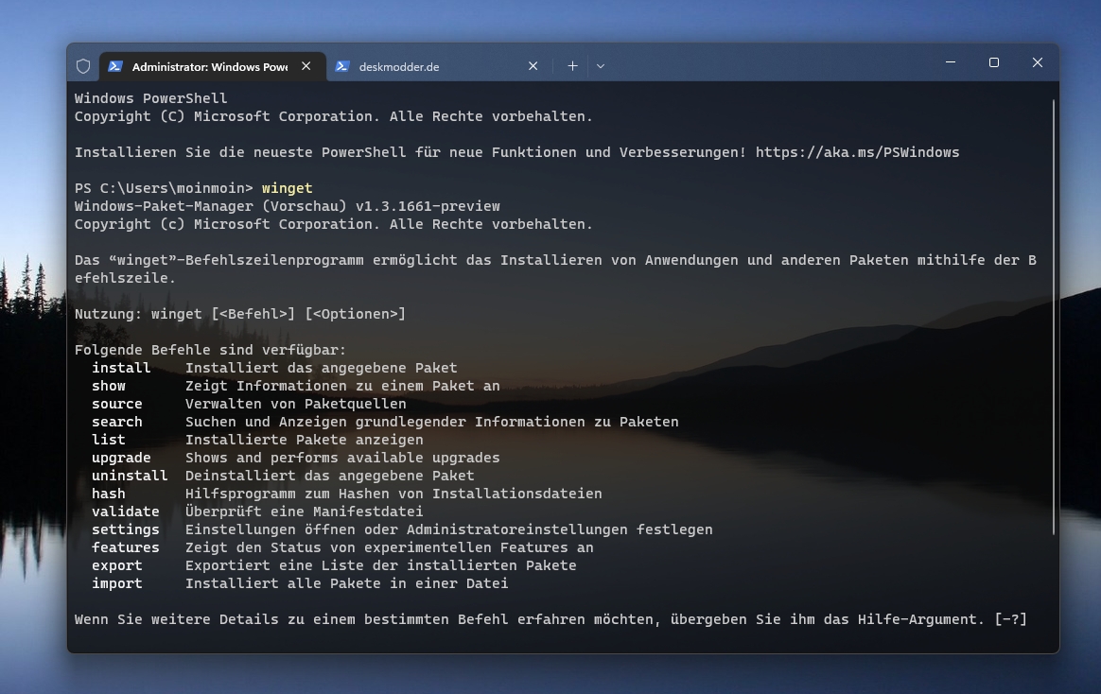Click the 'settings' command in list
This screenshot has height=694, width=1101.
[x=125, y=529]
